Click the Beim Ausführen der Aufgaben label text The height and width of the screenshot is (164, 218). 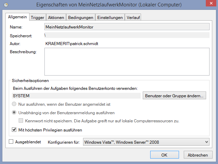[x=75, y=88]
